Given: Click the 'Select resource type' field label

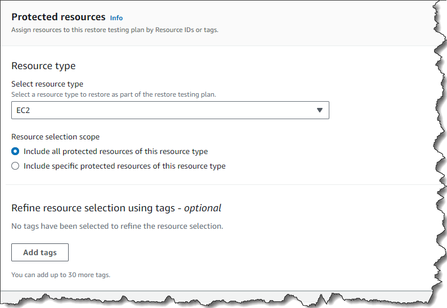Looking at the screenshot, I should click(x=47, y=84).
